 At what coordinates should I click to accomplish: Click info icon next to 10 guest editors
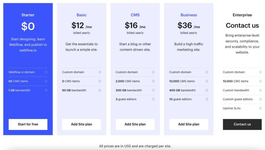pos(207,99)
